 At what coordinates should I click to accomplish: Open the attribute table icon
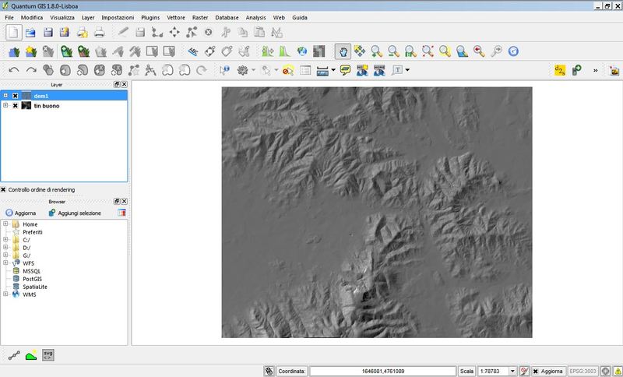coord(306,71)
